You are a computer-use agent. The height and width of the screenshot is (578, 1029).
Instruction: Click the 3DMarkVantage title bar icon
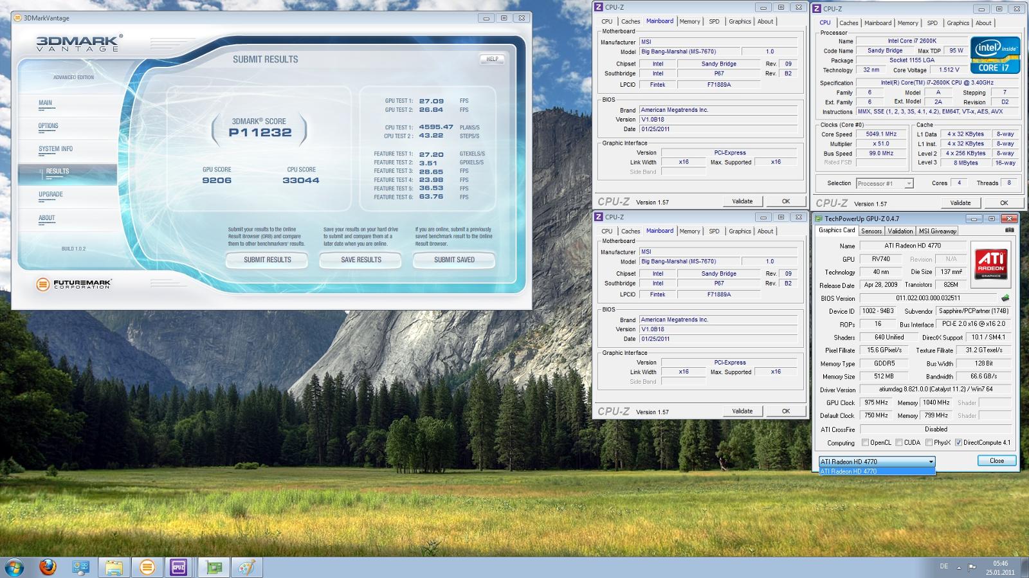pyautogui.click(x=18, y=18)
